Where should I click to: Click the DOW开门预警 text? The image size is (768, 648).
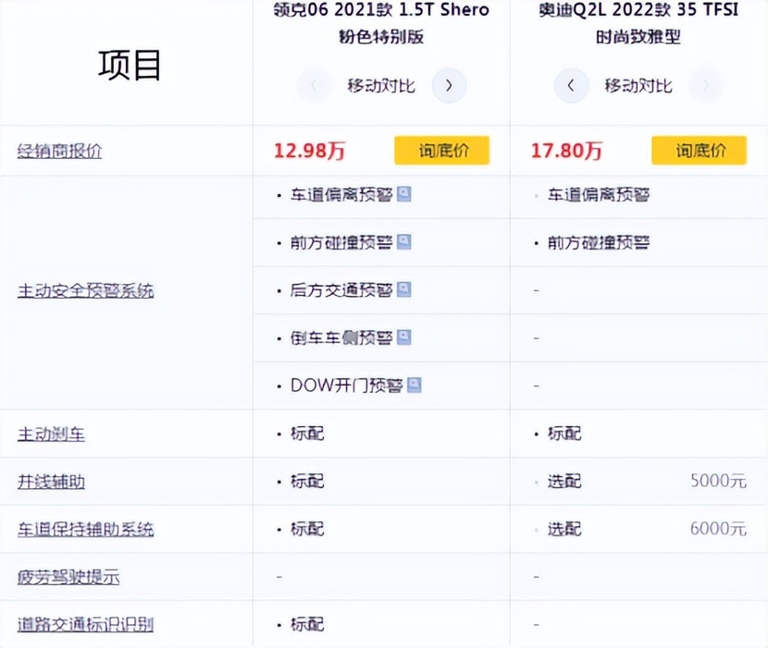(347, 385)
